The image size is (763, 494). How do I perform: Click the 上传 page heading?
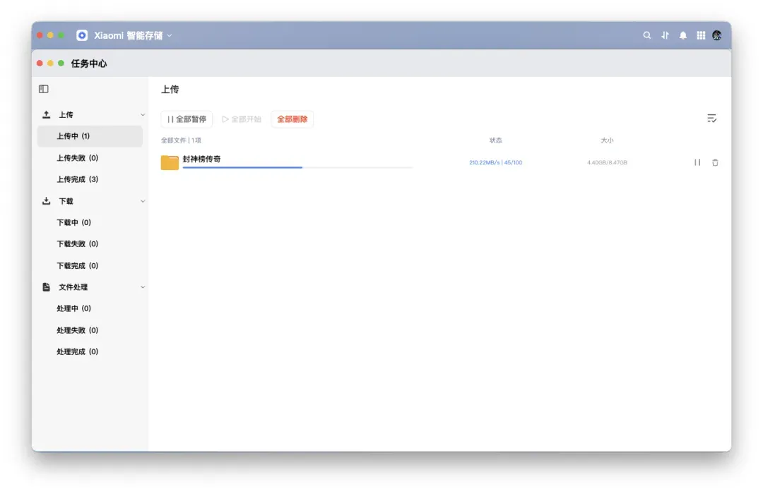click(170, 90)
